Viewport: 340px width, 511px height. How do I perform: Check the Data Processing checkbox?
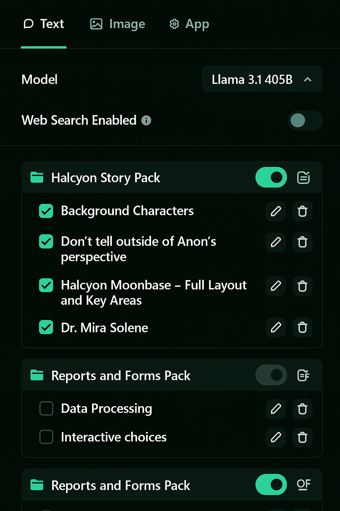46,409
